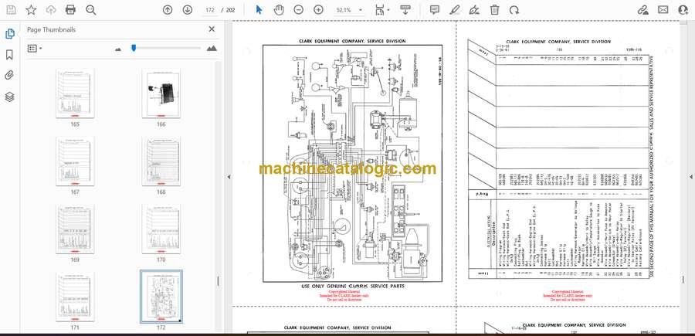Select page 170 thumbnail
This screenshot has height=336, width=695.
click(x=161, y=229)
